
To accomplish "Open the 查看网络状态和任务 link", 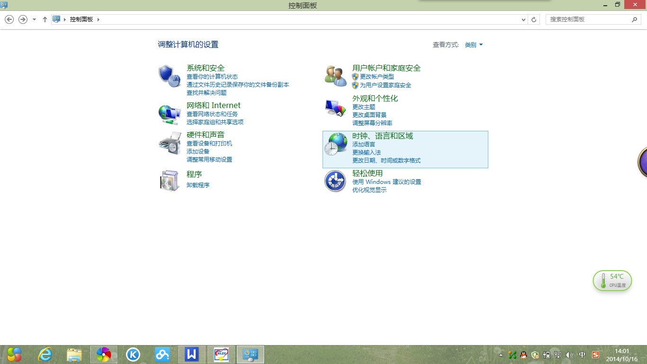I will 212,114.
